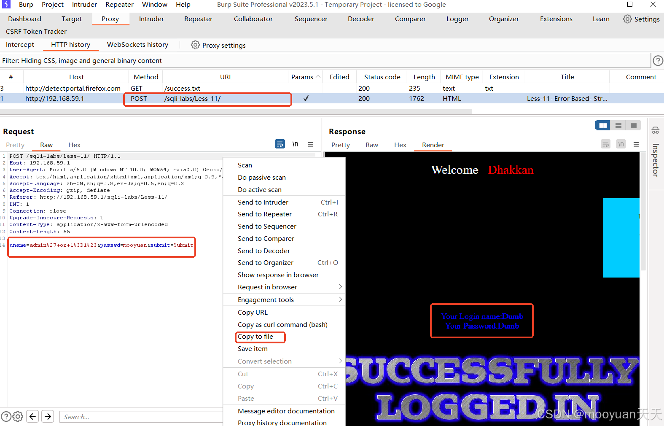Click the search help icon at bottom left
Image resolution: width=664 pixels, height=426 pixels.
click(5, 417)
